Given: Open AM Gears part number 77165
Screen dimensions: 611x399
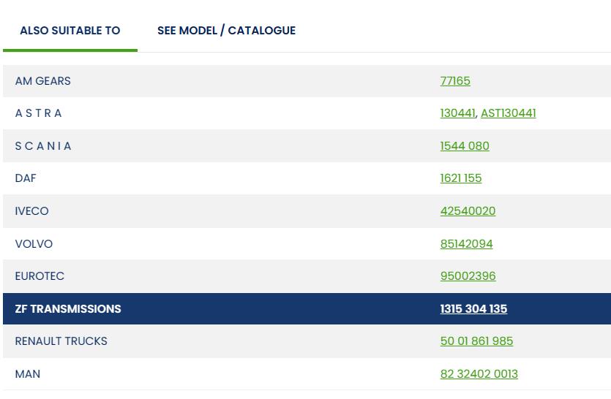Looking at the screenshot, I should pos(455,81).
